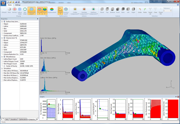Screen dimensions: 180x124
Task: Save the file using the floppy disk icon
Action: pos(16,2)
